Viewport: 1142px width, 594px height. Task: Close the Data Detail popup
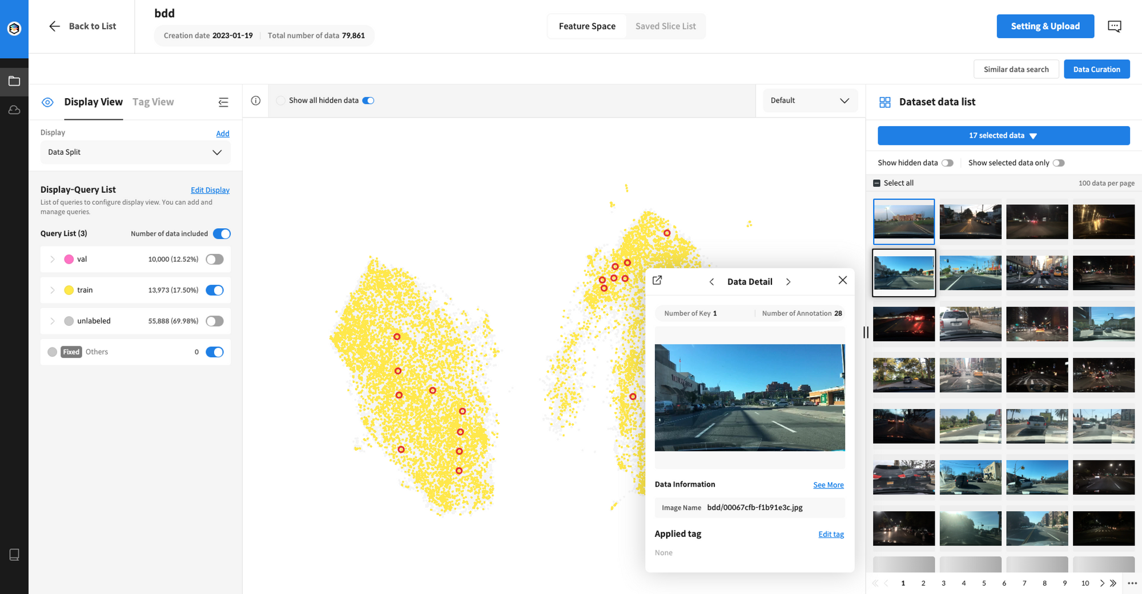pos(842,280)
